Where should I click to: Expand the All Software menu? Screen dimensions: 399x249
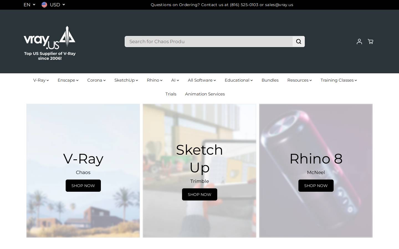click(x=202, y=80)
